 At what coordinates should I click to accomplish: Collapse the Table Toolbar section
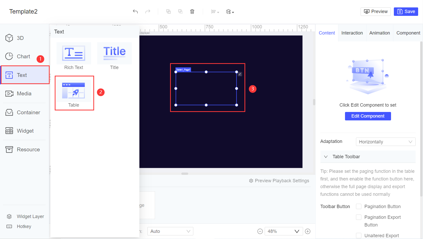(326, 157)
